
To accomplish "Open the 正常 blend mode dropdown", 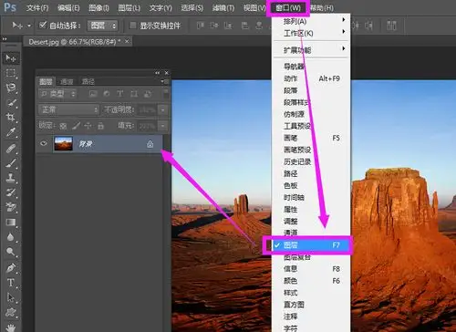I will point(68,109).
